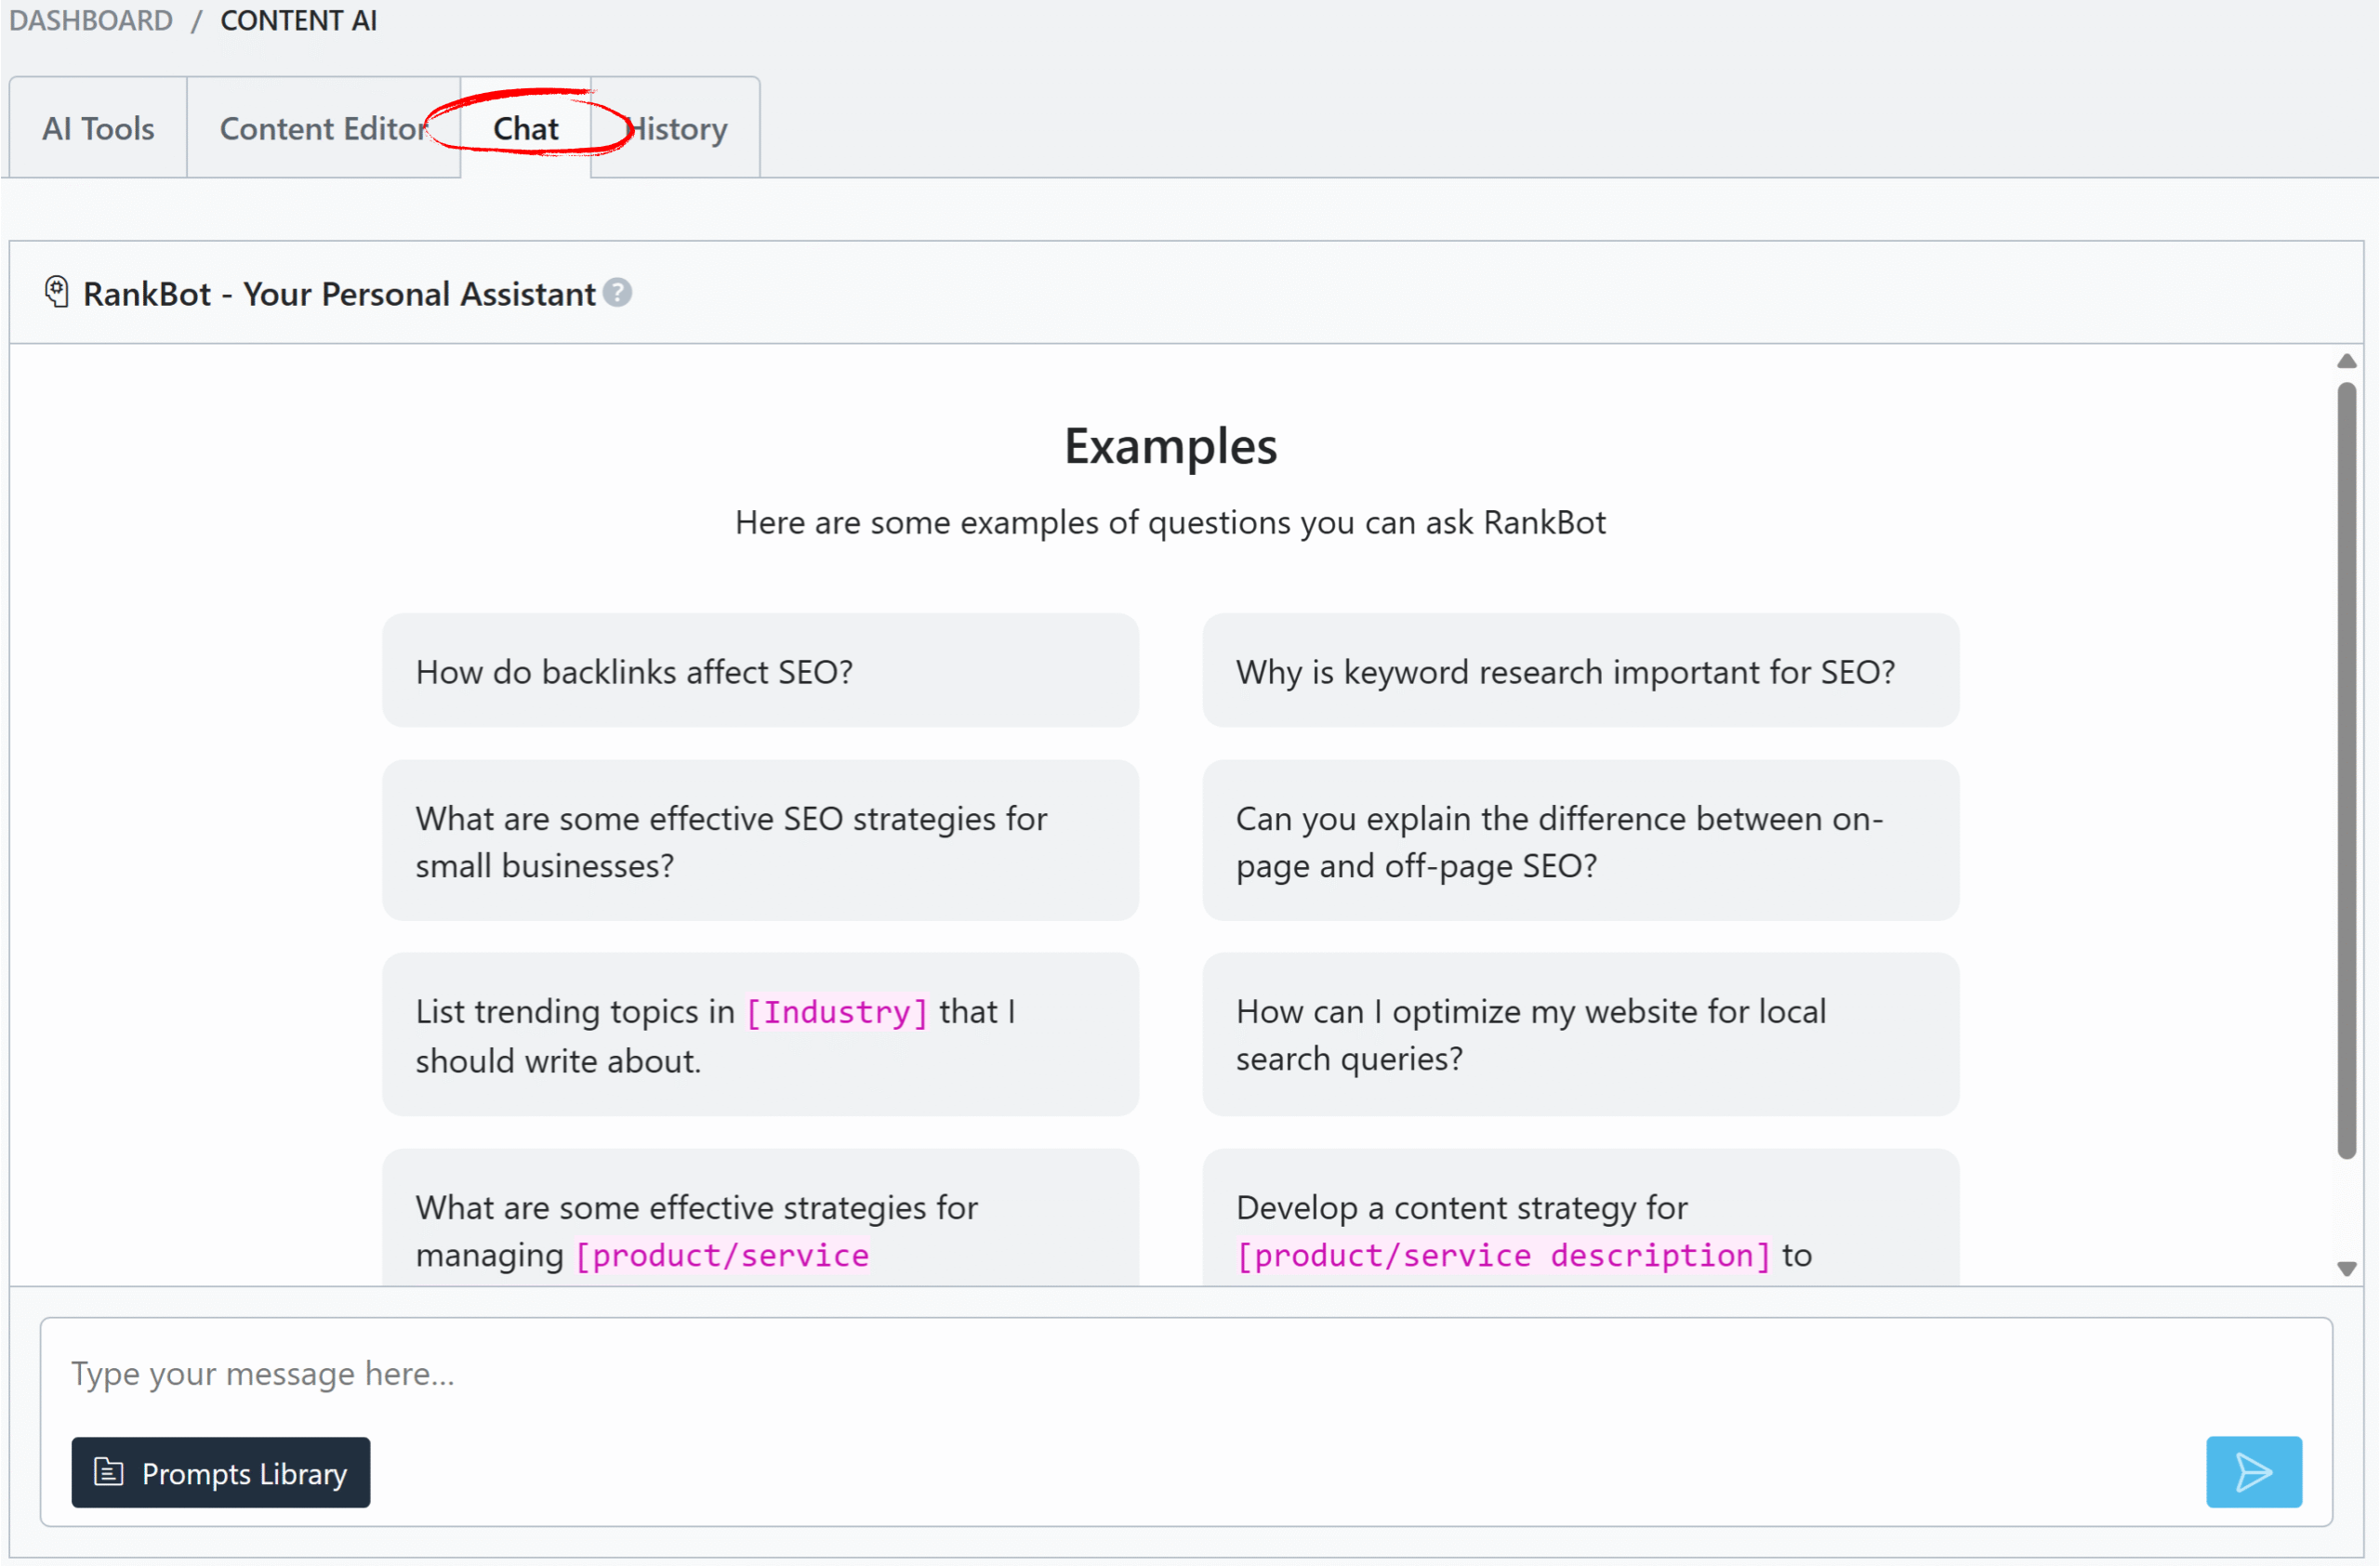Viewport: 2380px width, 1566px height.
Task: Click the Examples heading
Action: tap(1170, 447)
